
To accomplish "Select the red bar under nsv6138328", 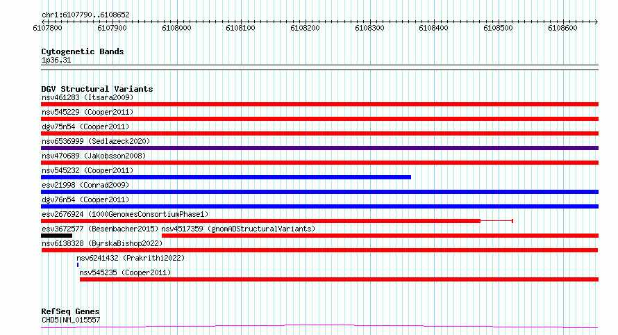I will 319,250.
